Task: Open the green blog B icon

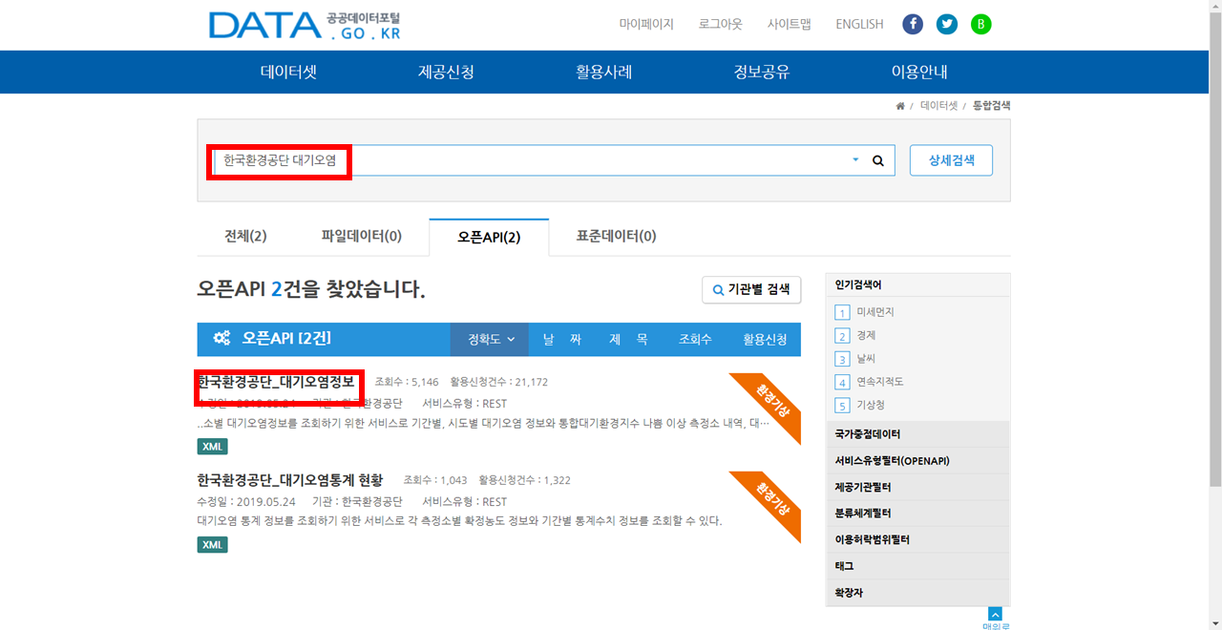Action: (x=981, y=24)
